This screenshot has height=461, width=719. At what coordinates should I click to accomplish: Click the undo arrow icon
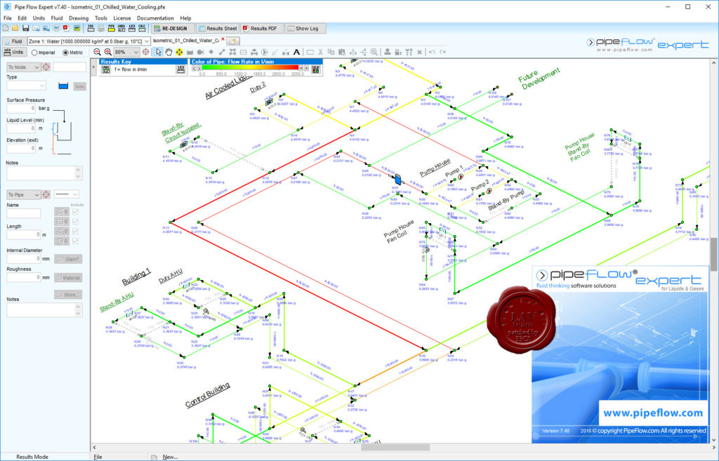pyautogui.click(x=432, y=52)
